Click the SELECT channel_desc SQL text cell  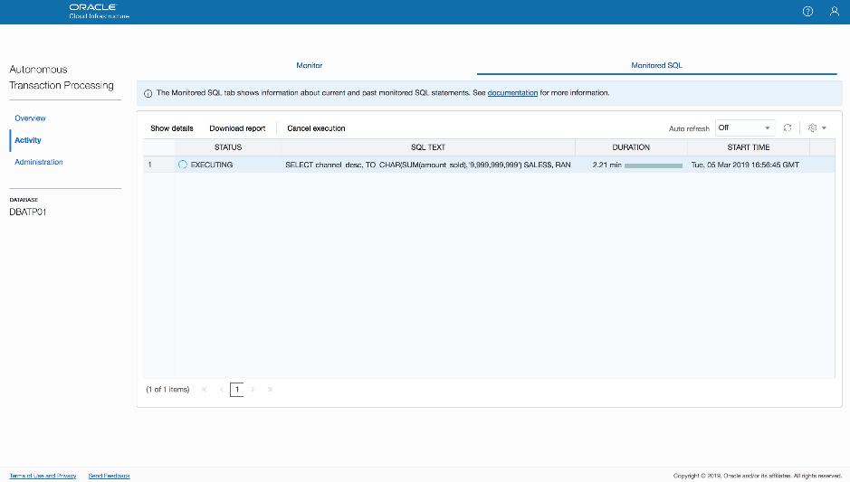[x=427, y=165]
